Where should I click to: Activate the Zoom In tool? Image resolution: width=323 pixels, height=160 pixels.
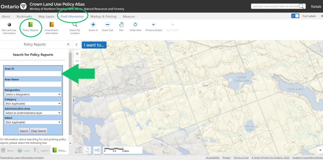(x=93, y=27)
